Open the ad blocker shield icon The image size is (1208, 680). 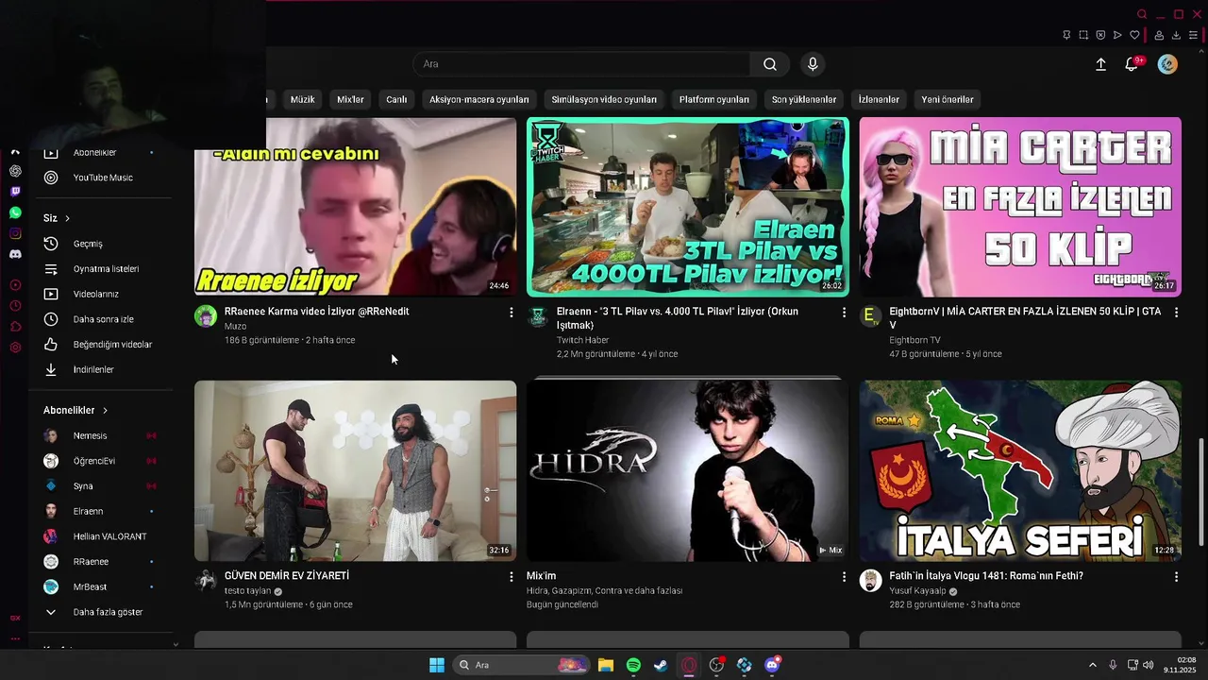coord(1100,35)
